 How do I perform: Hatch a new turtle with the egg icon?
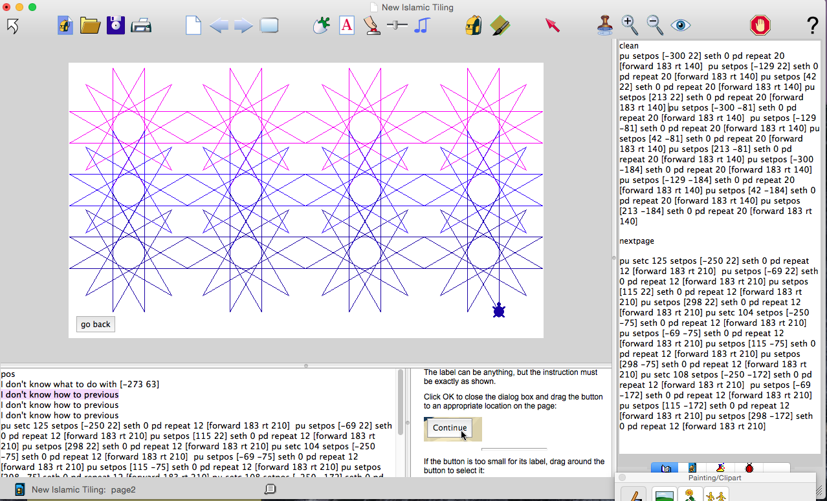[x=321, y=26]
